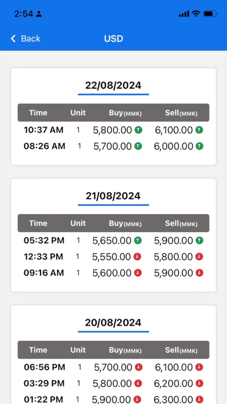Select the 22/08/2024 date heading

tap(113, 85)
